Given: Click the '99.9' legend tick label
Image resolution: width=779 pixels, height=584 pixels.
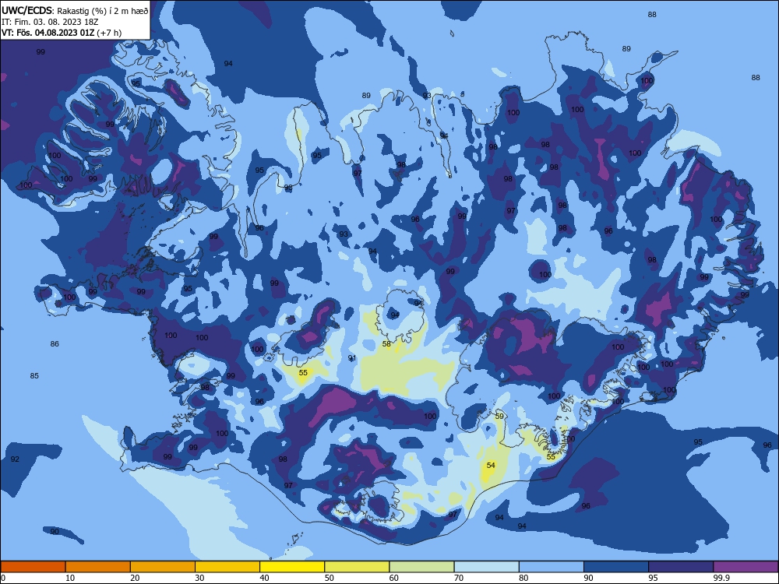Looking at the screenshot, I should [x=721, y=578].
